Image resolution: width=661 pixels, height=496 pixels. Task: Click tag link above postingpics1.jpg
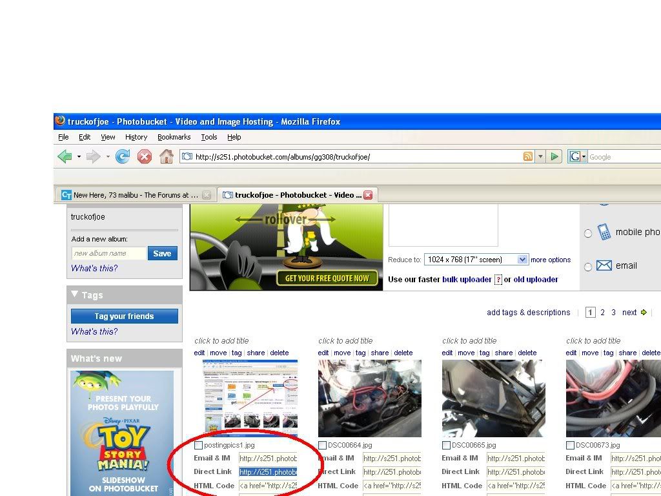(x=236, y=353)
